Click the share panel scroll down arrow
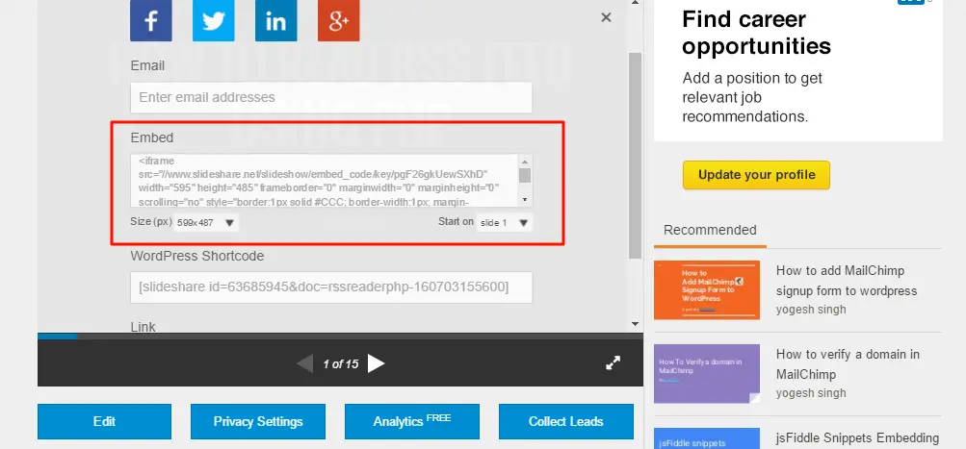Image resolution: width=966 pixels, height=449 pixels. [x=635, y=323]
